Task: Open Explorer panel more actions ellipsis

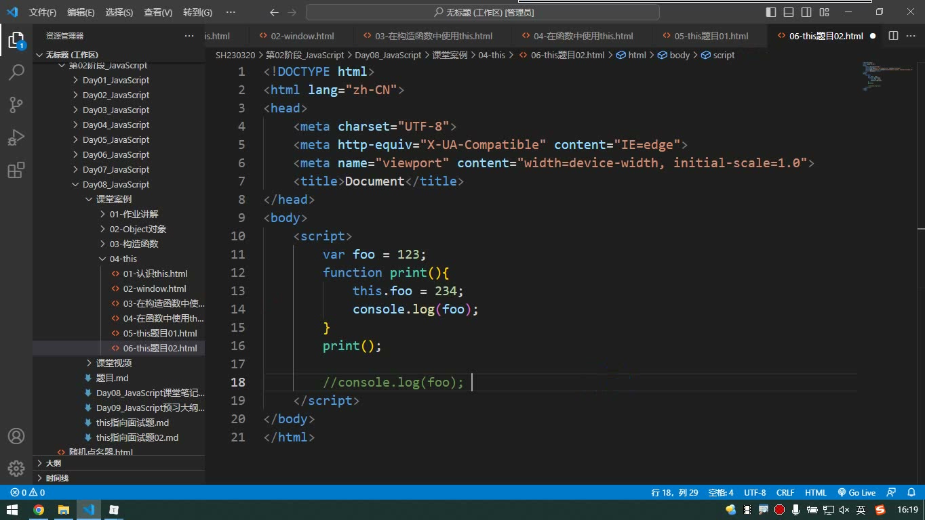Action: point(189,36)
